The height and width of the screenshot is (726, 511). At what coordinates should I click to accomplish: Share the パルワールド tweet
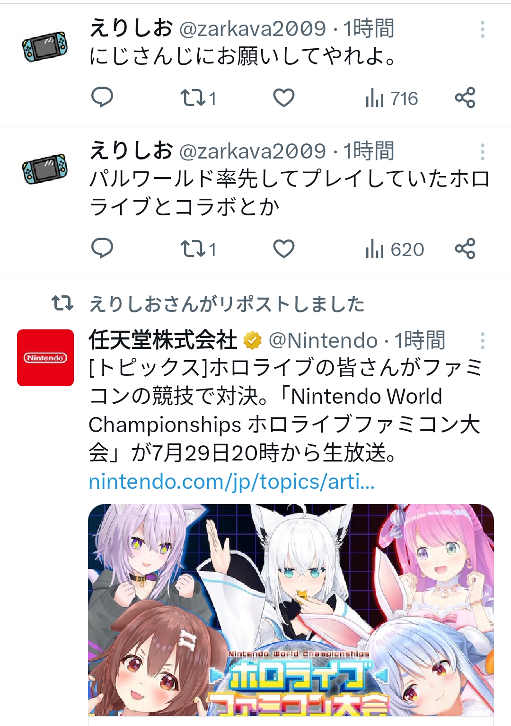click(x=465, y=248)
